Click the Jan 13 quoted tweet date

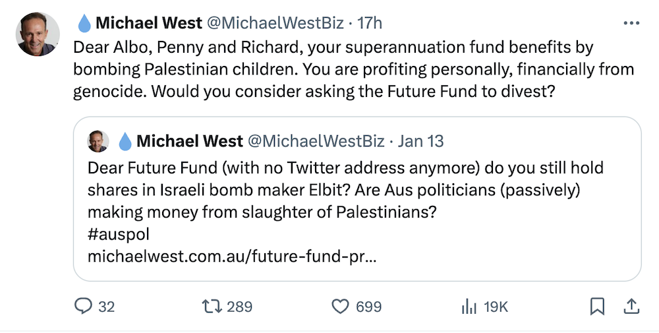422,141
